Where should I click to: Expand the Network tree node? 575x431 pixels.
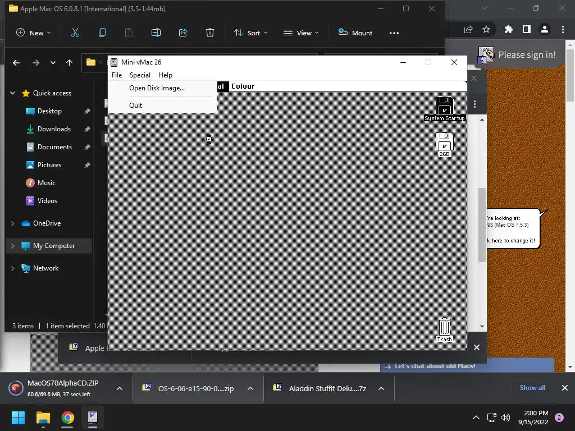(12, 268)
